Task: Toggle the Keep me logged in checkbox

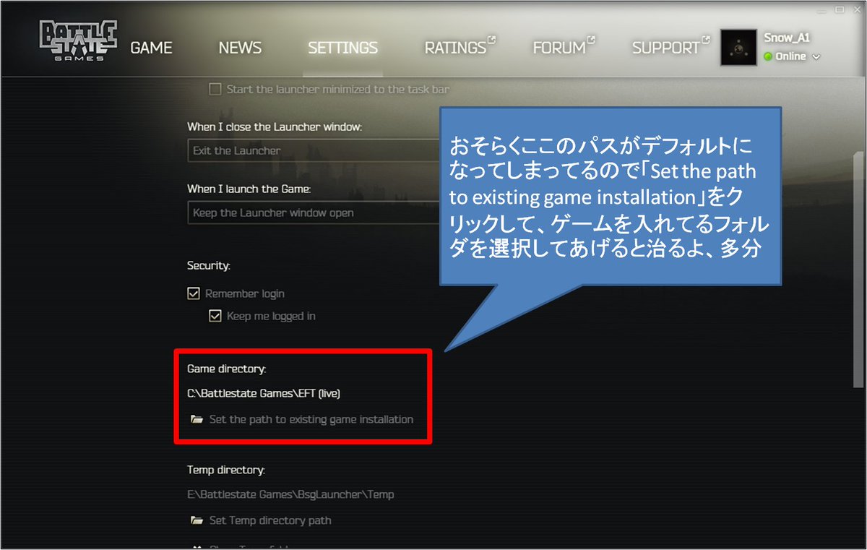Action: point(215,316)
